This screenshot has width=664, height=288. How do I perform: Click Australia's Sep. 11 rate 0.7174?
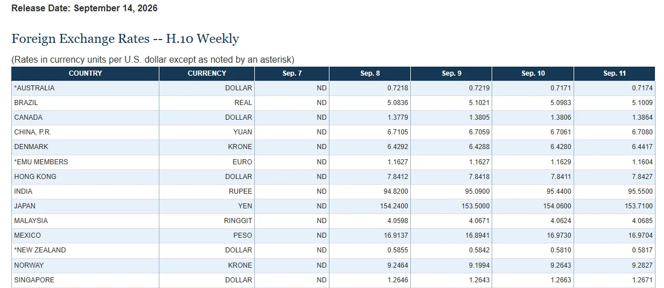614,89
